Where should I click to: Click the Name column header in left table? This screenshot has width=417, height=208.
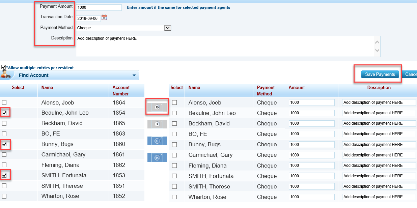click(x=47, y=88)
